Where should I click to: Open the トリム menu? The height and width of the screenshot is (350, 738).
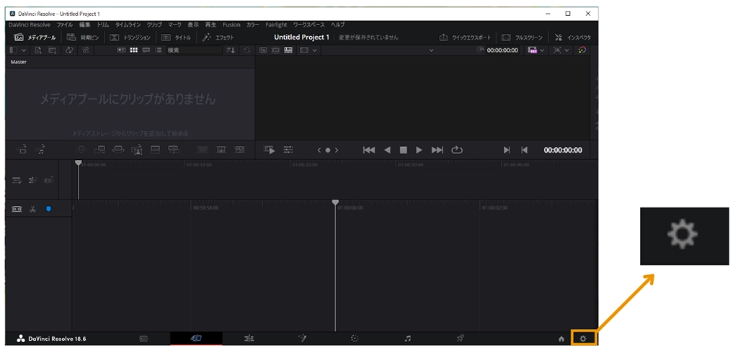click(102, 24)
